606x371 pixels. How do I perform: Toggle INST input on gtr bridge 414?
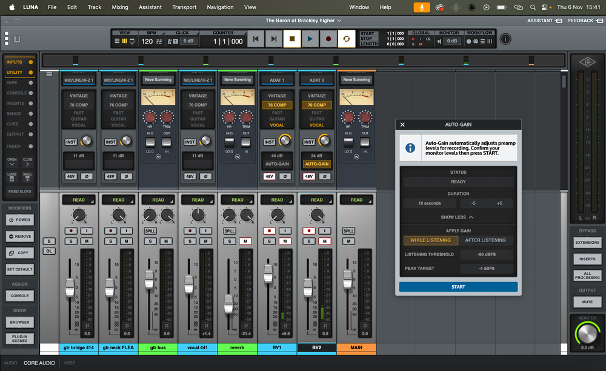click(71, 142)
